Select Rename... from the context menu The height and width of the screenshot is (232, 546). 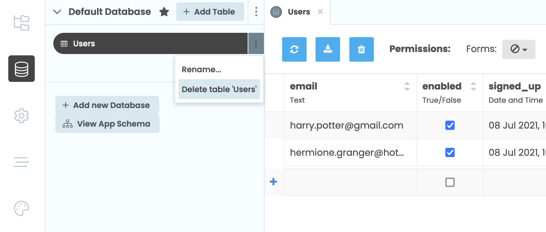click(201, 70)
